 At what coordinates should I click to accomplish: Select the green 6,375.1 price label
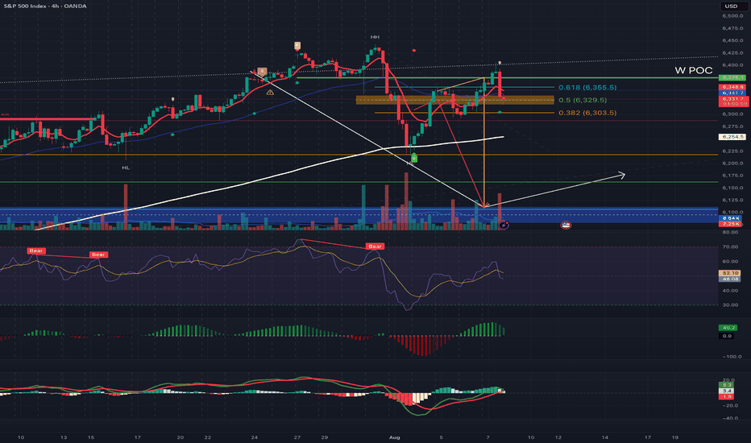(x=732, y=77)
